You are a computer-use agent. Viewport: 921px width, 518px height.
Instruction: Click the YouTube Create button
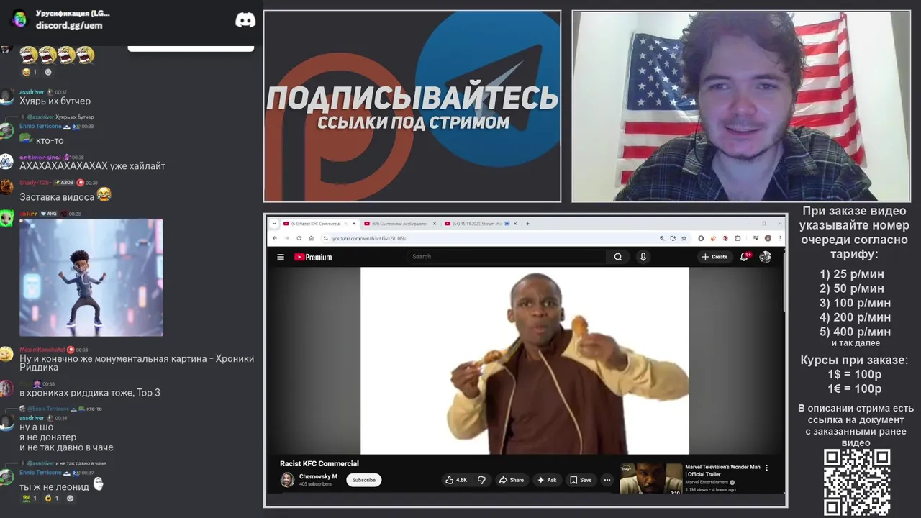(x=714, y=257)
